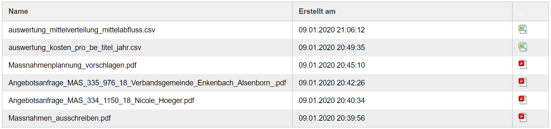Sort table by Name column header

click(18, 12)
